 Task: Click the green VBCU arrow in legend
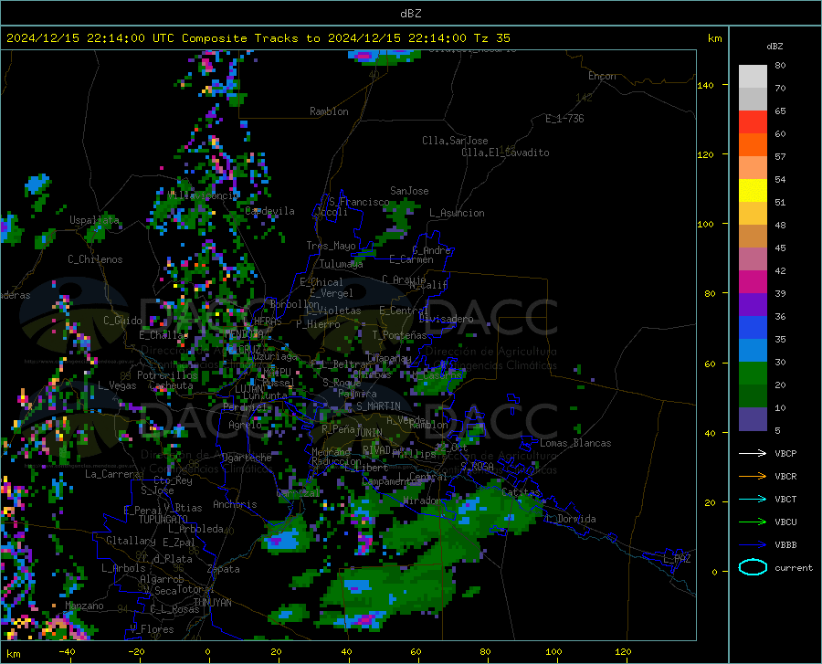pyautogui.click(x=753, y=522)
